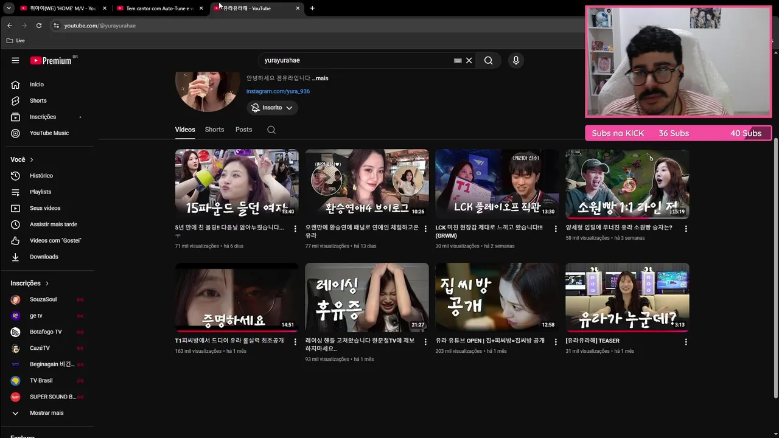
Task: Open options for TEASER video
Action: (x=686, y=342)
